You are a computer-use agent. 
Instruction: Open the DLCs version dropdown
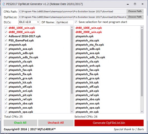click(x=29, y=22)
